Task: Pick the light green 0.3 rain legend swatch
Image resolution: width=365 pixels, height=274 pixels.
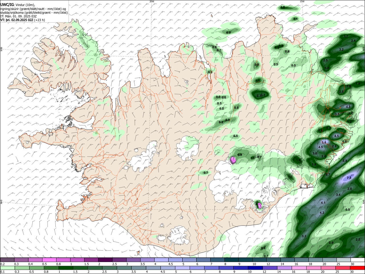Action: 22,268
